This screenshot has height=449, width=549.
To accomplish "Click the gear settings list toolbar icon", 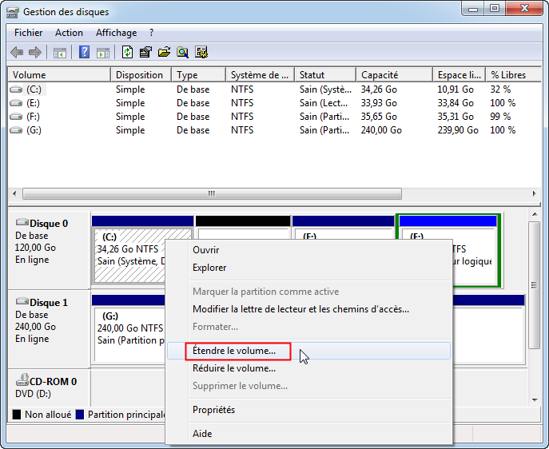I will coord(201,53).
